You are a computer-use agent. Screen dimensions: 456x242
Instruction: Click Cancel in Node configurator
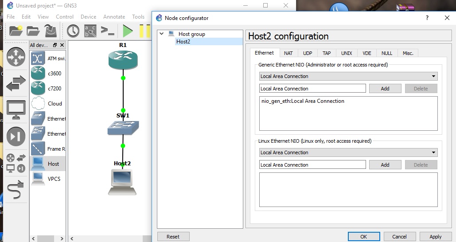(399, 237)
